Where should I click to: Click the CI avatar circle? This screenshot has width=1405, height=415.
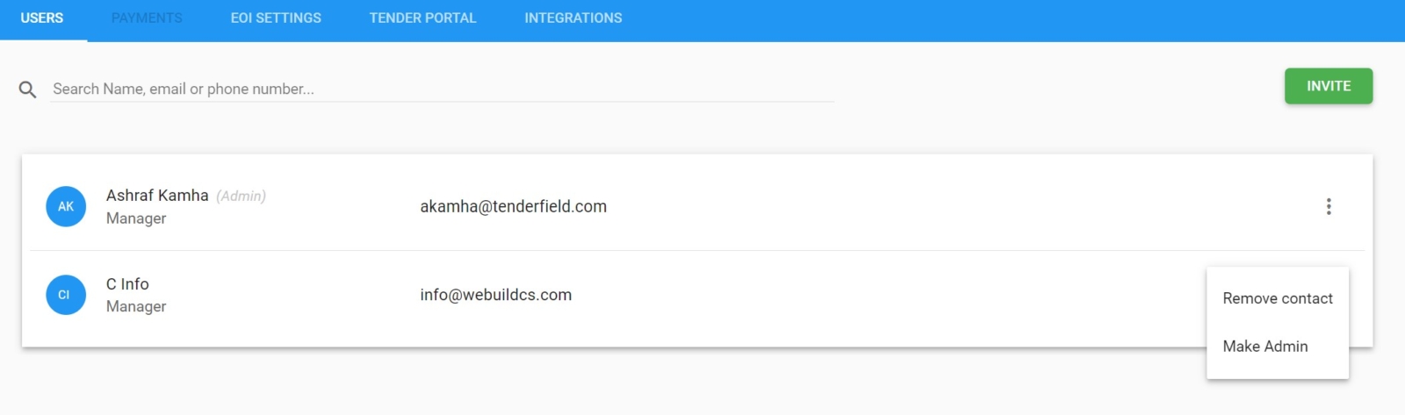pos(66,295)
